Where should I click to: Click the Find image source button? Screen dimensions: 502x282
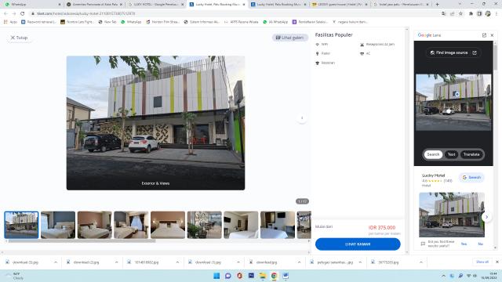[x=453, y=52]
